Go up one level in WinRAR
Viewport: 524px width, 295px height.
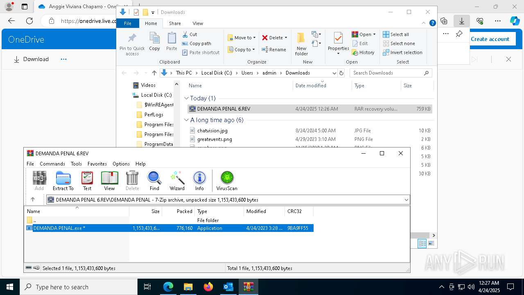[33, 200]
